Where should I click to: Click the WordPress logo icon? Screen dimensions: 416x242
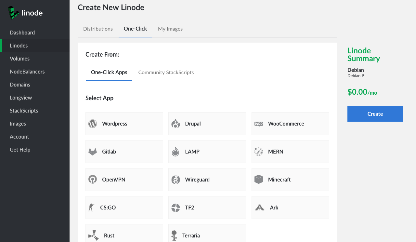(93, 124)
